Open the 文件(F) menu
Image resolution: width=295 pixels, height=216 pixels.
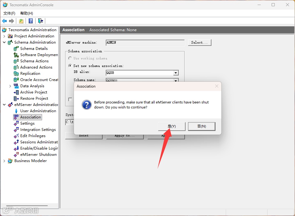tap(9, 13)
